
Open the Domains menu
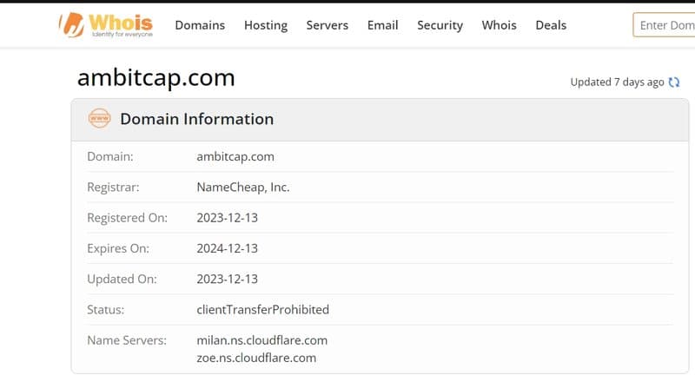point(200,25)
